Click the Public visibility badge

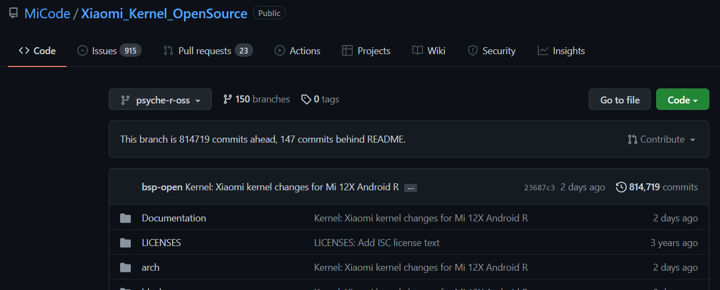tap(269, 13)
